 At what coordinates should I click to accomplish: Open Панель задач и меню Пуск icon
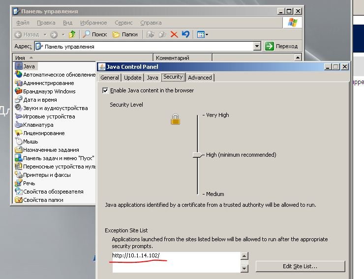pyautogui.click(x=18, y=158)
